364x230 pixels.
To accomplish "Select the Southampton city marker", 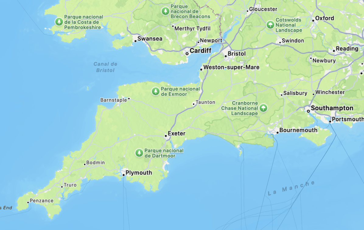I will [x=308, y=111].
